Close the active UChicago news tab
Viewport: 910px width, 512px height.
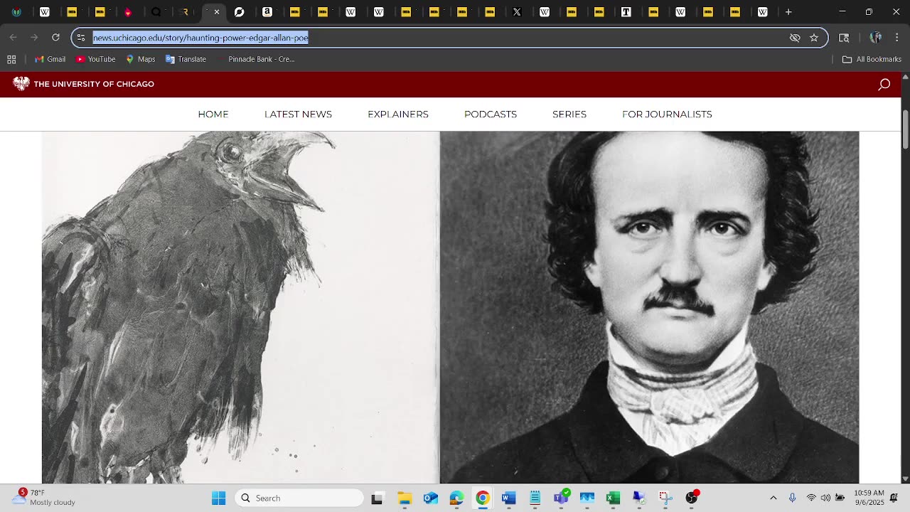point(217,12)
